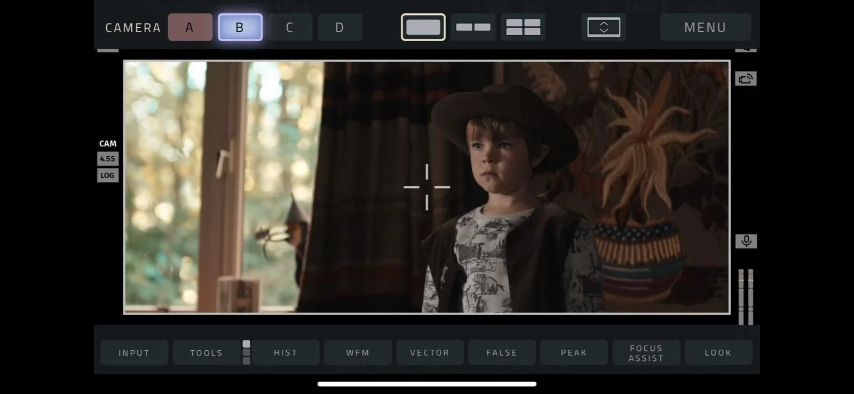Open the LOOK settings
This screenshot has height=394, width=854.
718,352
